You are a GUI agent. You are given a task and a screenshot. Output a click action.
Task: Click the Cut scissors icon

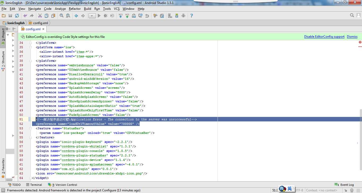pyautogui.click(x=40, y=16)
